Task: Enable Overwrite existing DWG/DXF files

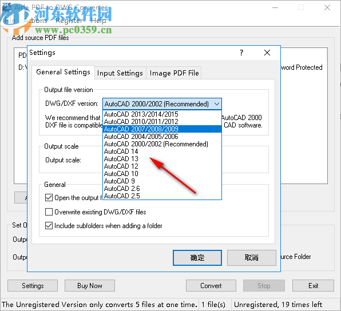Action: coord(49,212)
